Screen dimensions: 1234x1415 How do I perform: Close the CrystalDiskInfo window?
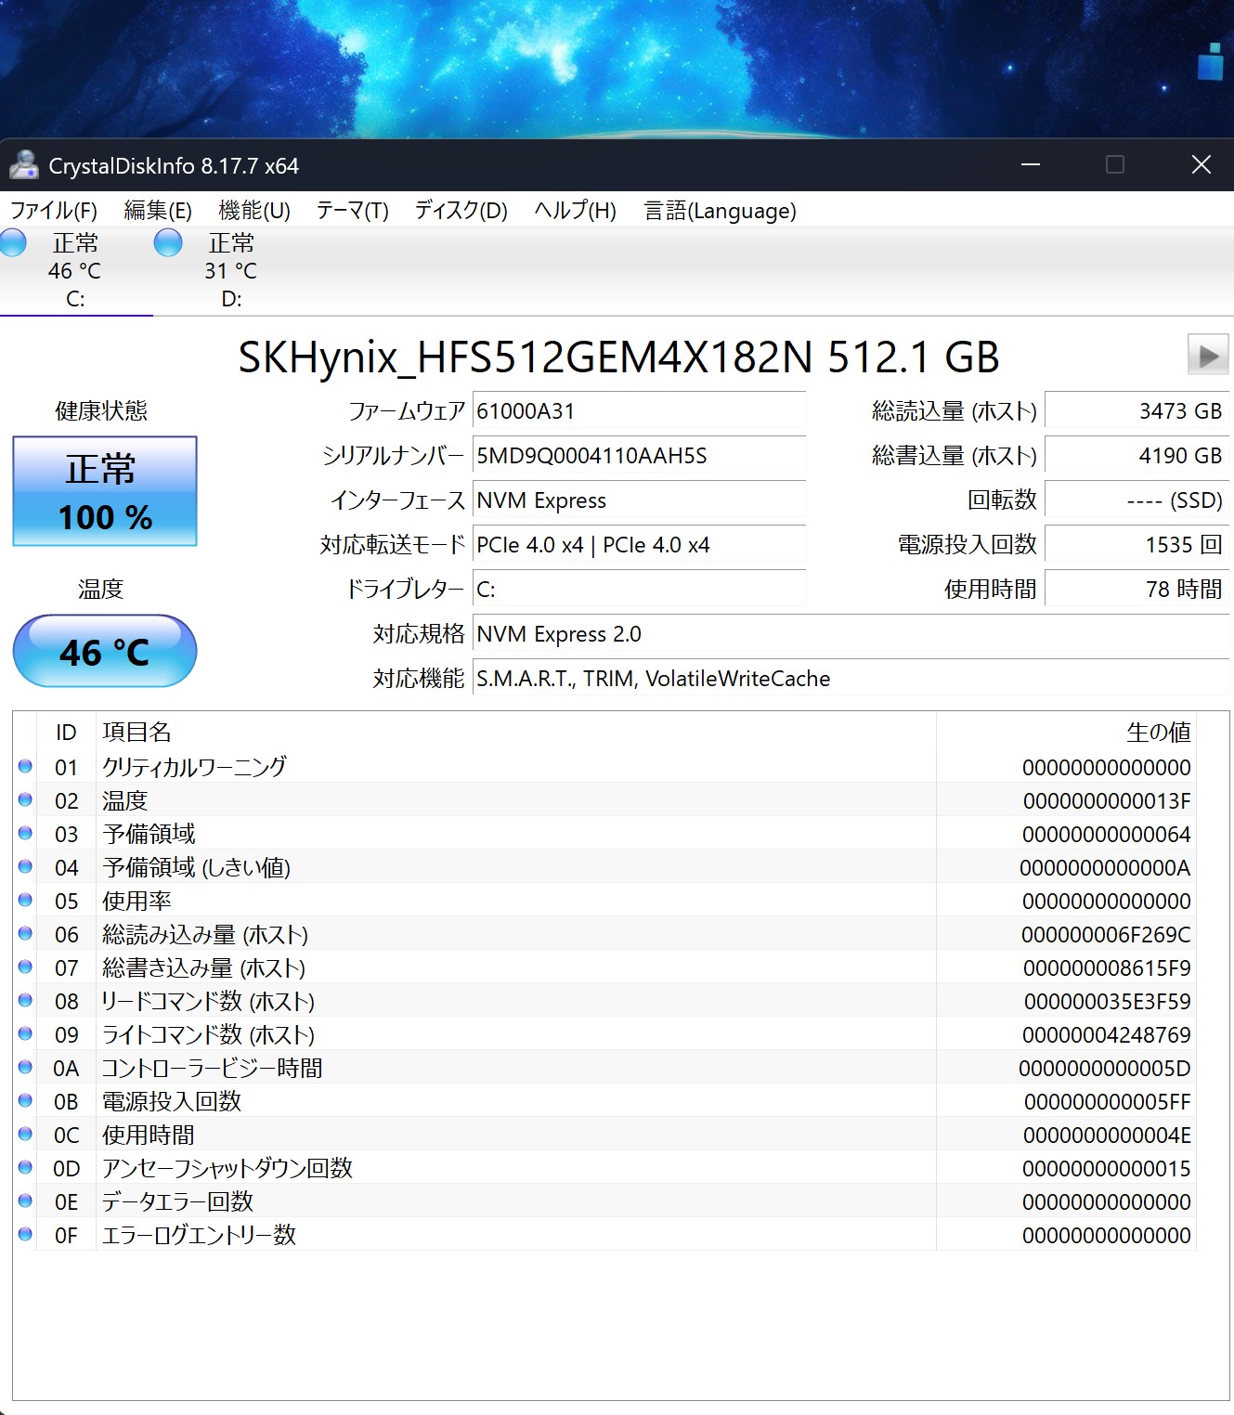(1201, 164)
